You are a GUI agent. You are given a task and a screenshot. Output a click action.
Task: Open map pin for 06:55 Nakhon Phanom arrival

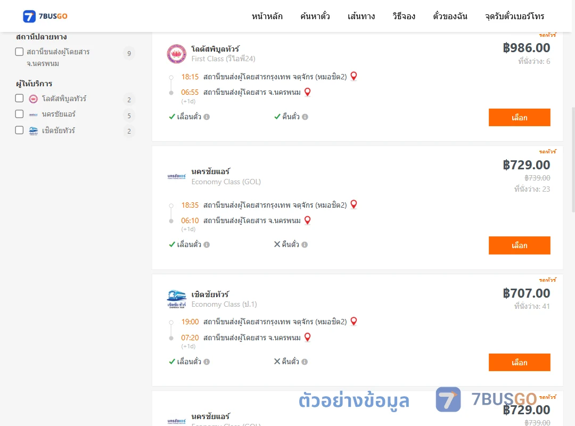pos(307,92)
